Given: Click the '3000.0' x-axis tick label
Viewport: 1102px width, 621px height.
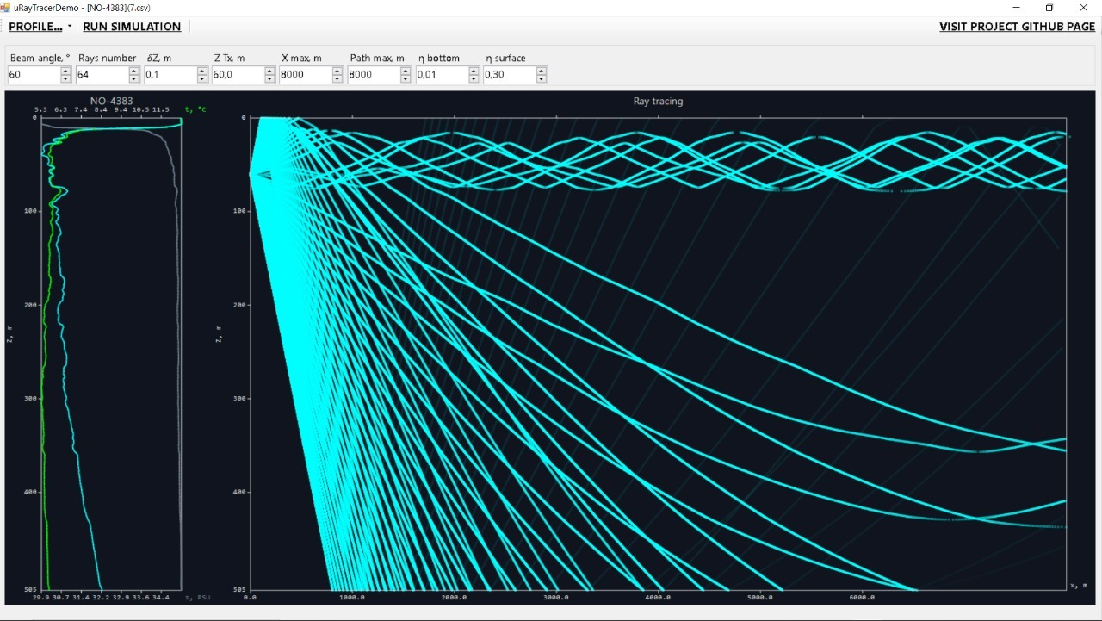Looking at the screenshot, I should [556, 597].
